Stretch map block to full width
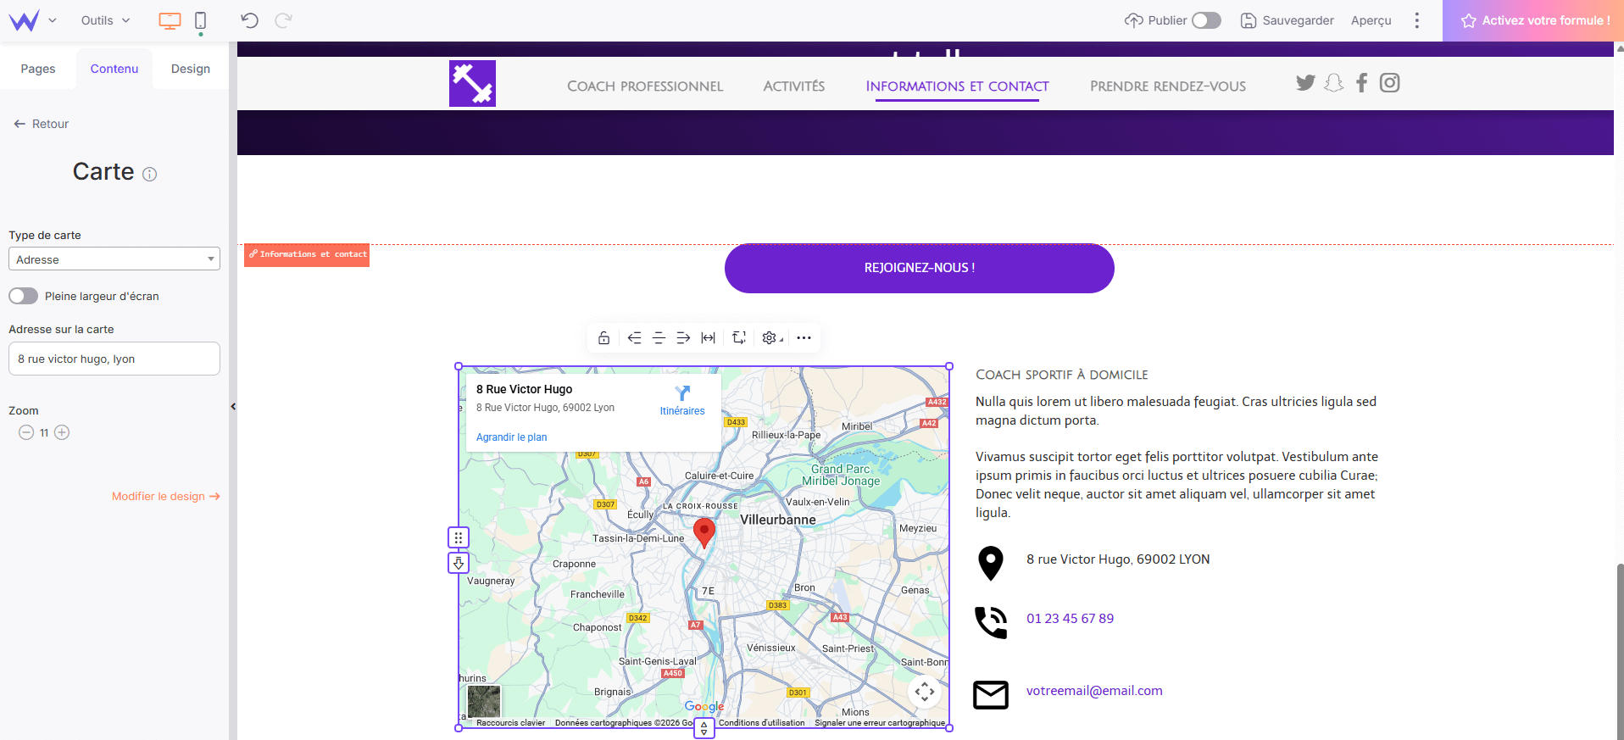Viewport: 1624px width, 740px height. (x=708, y=338)
